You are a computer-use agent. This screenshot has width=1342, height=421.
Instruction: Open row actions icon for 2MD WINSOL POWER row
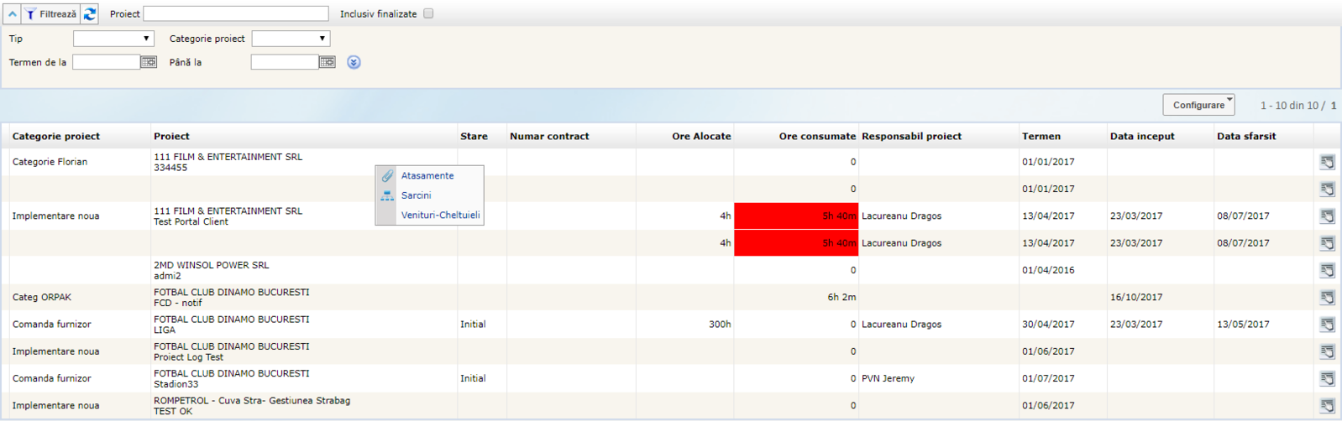1327,270
